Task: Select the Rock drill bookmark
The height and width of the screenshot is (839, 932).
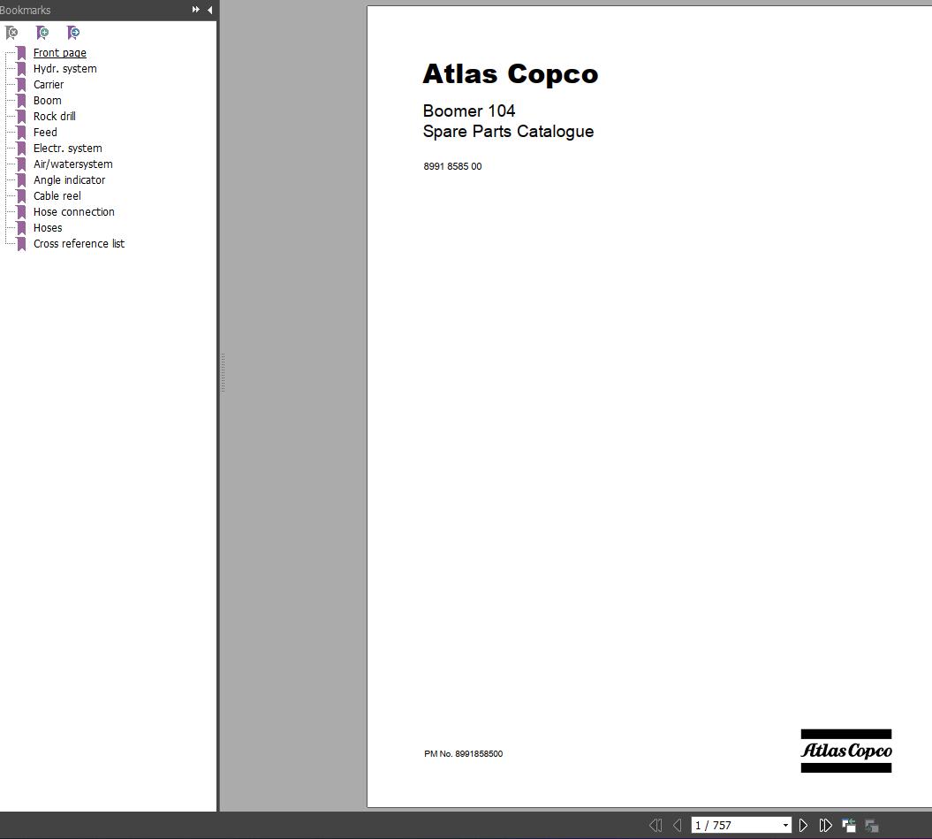Action: tap(55, 116)
